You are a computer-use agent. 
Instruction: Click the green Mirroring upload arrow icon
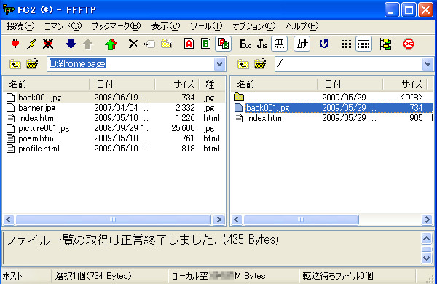coord(111,44)
